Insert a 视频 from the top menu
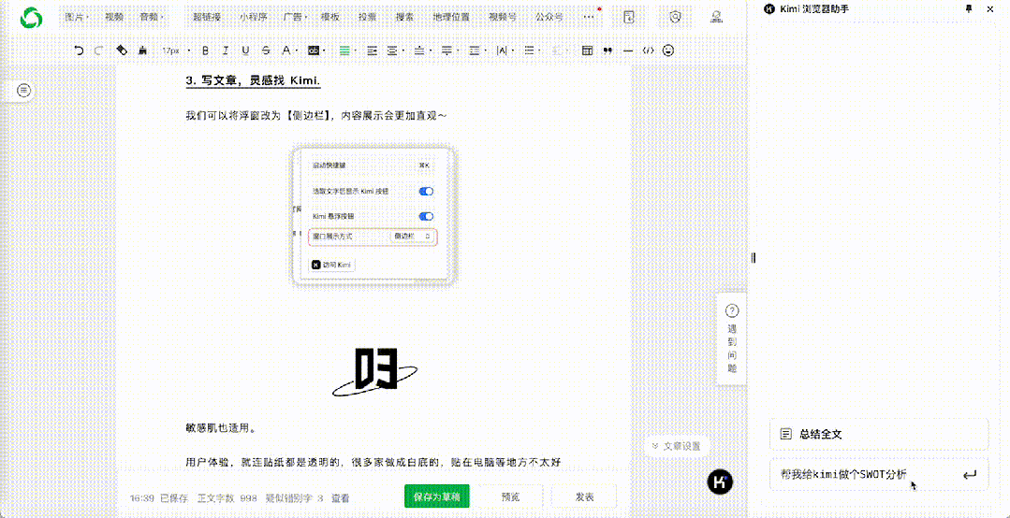 pyautogui.click(x=114, y=17)
